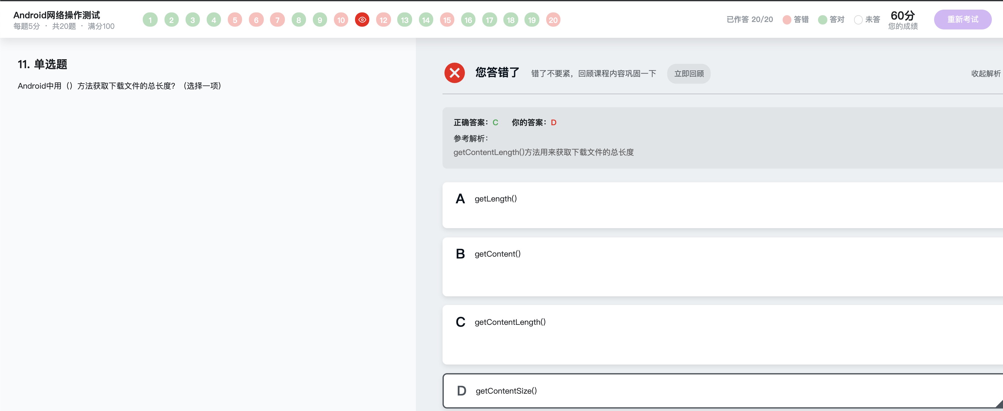The height and width of the screenshot is (411, 1003).
Task: Navigate to question 15
Action: click(447, 20)
